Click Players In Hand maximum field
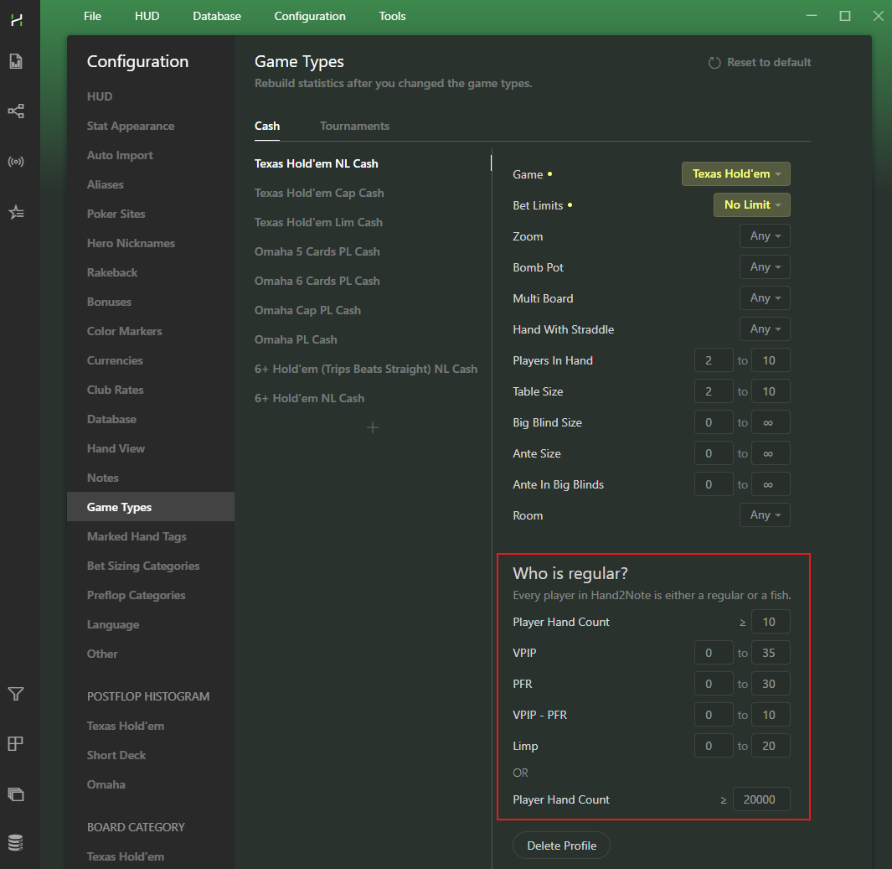Viewport: 892px width, 869px height. (771, 360)
